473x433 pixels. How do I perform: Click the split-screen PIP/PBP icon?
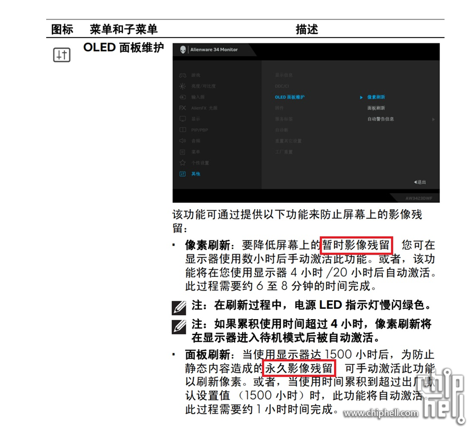point(182,130)
